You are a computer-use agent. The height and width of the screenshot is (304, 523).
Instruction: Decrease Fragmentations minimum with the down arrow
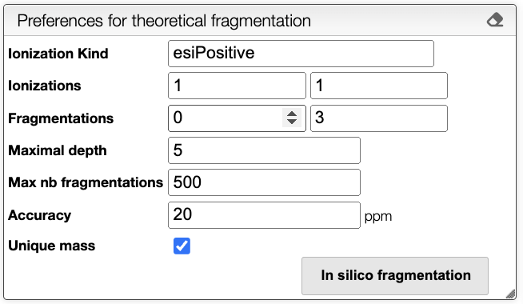(x=292, y=122)
